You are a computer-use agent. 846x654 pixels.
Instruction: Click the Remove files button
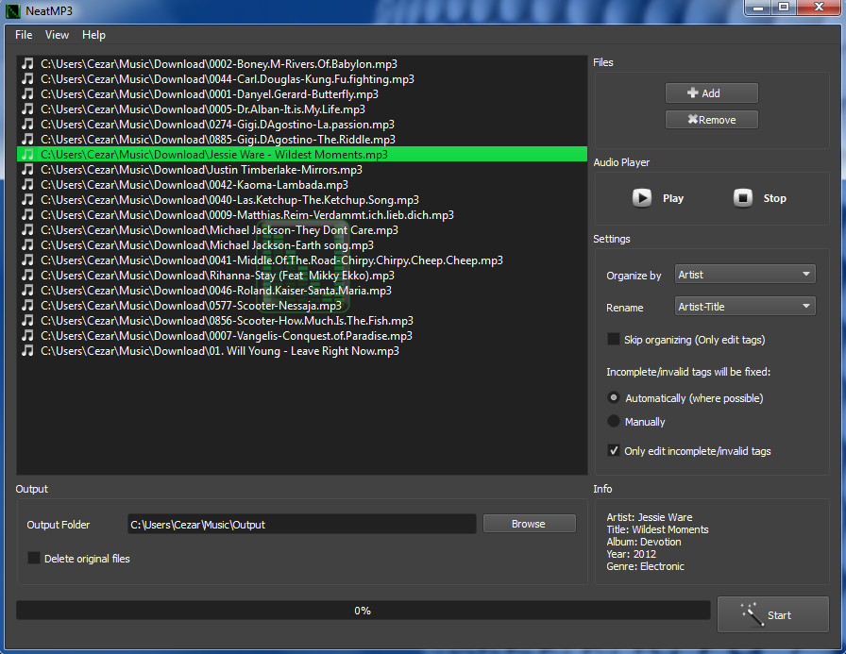tap(712, 120)
